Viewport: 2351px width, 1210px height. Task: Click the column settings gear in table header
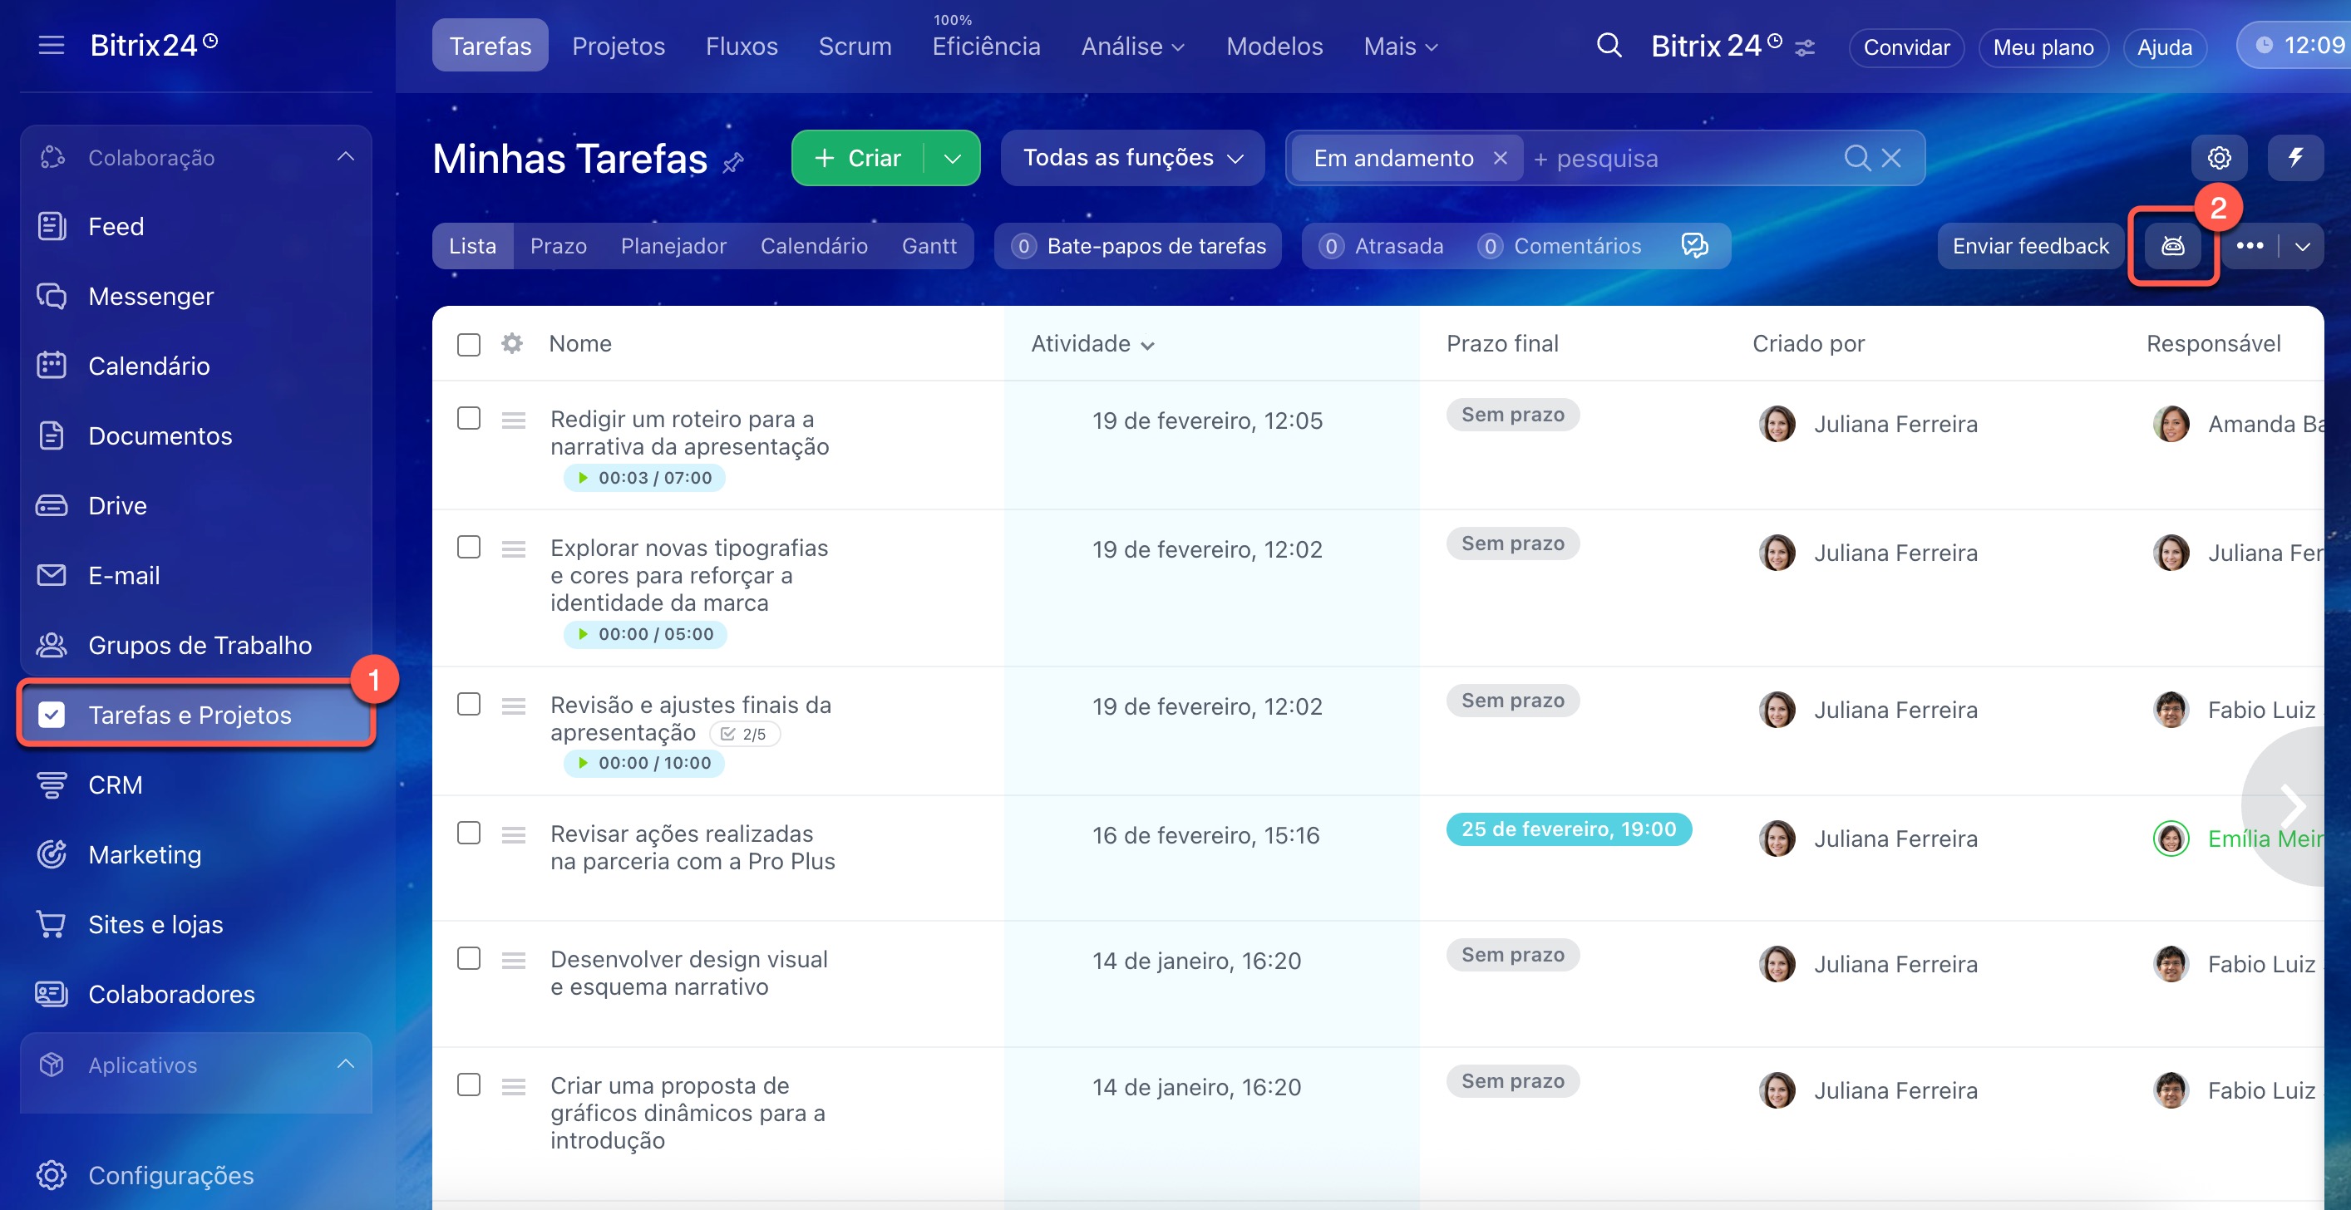pos(512,344)
